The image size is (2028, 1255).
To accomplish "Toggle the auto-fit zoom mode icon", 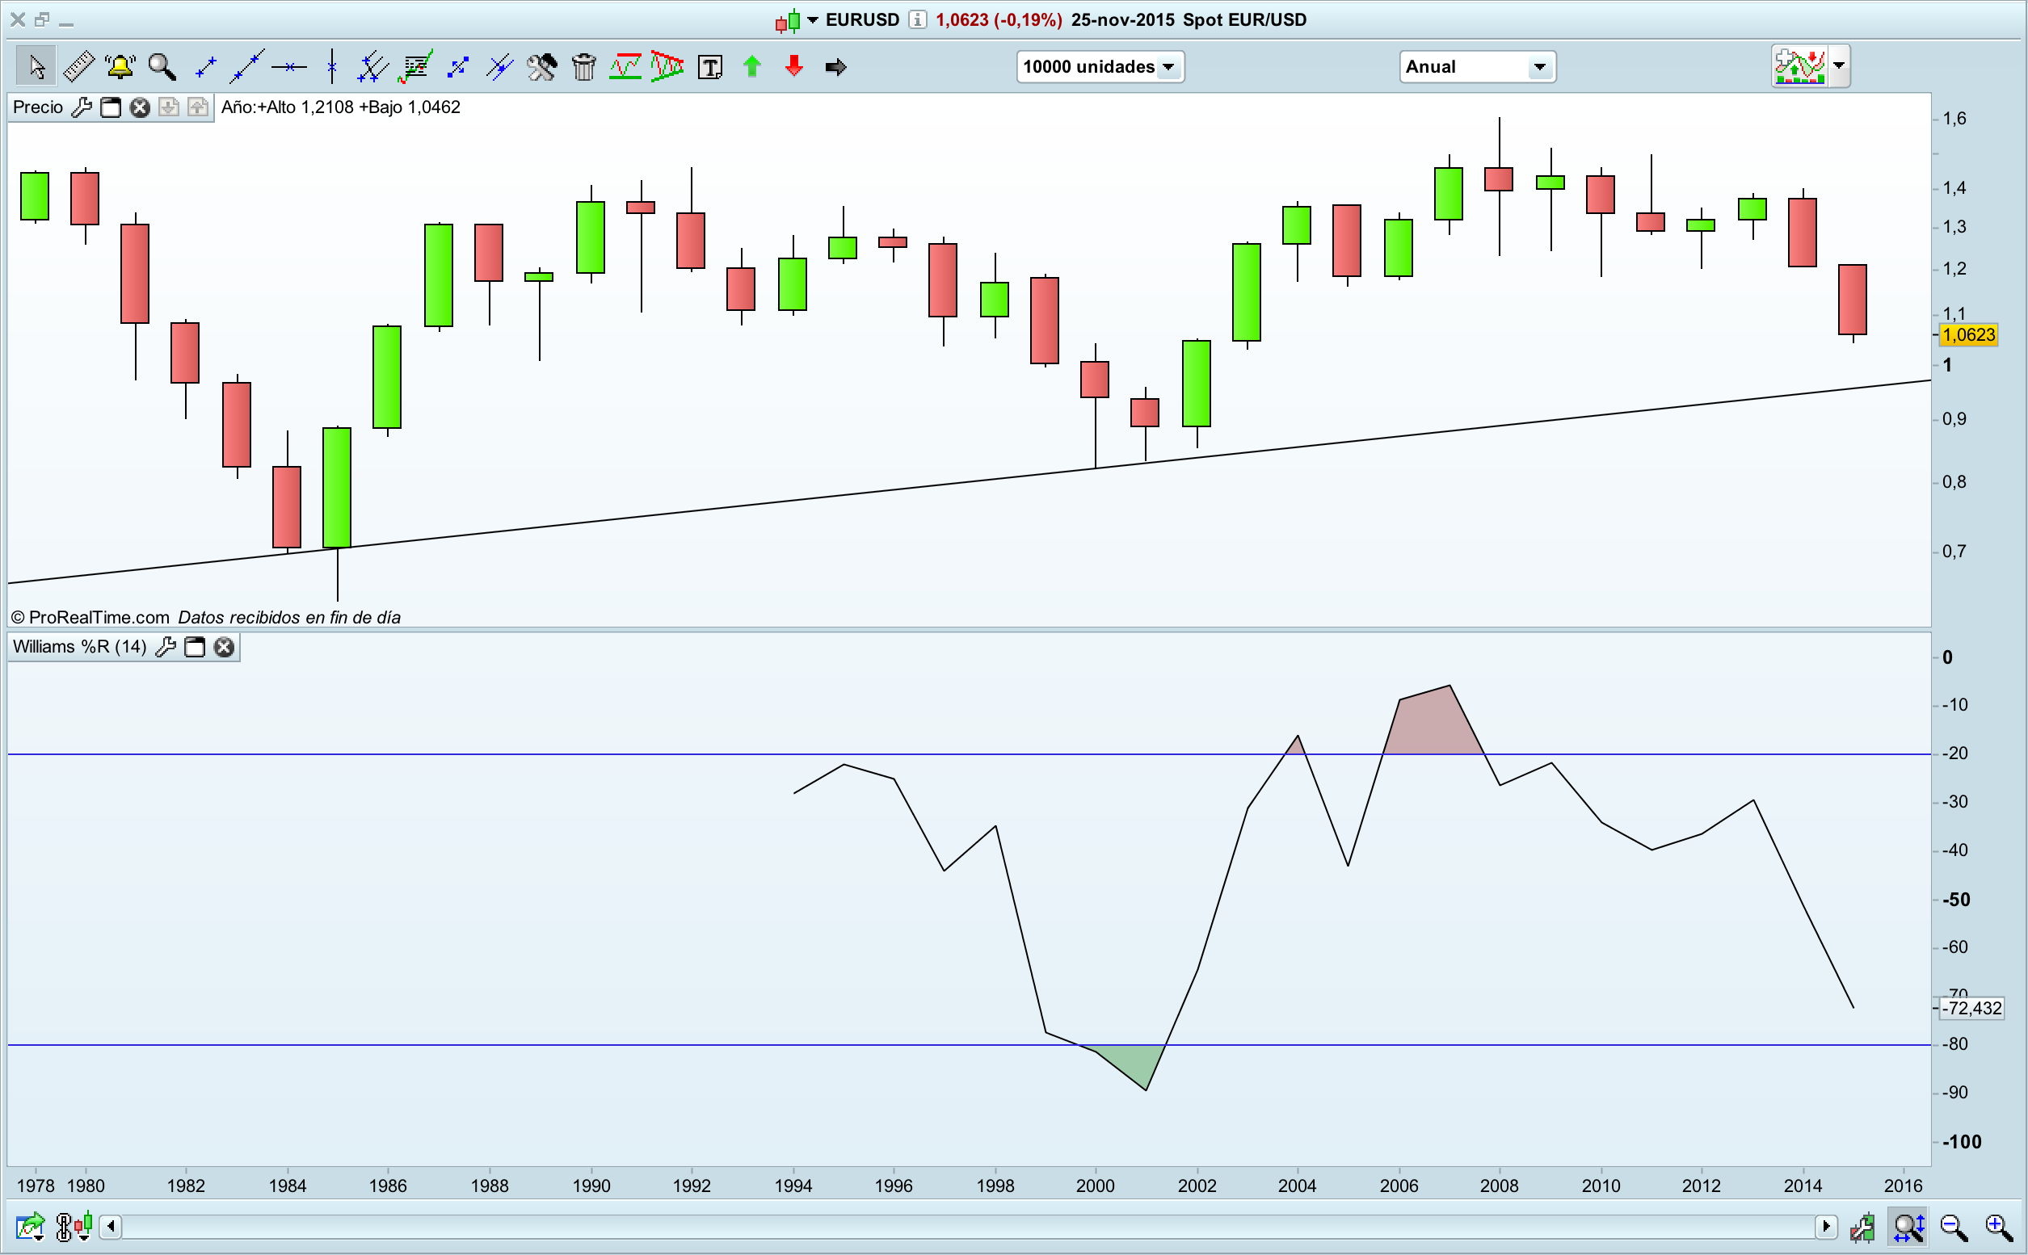I will [1908, 1227].
